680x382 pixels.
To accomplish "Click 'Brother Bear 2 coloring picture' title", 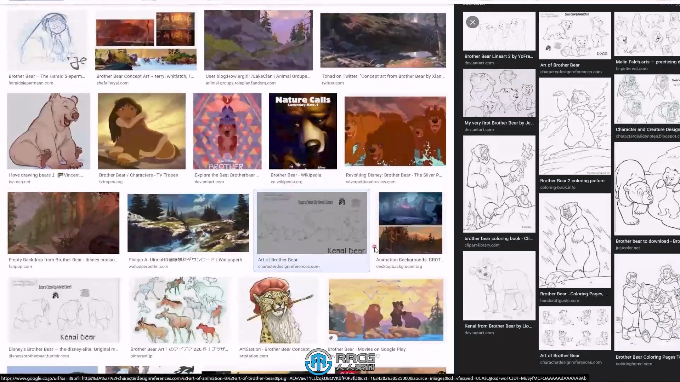I will (572, 181).
